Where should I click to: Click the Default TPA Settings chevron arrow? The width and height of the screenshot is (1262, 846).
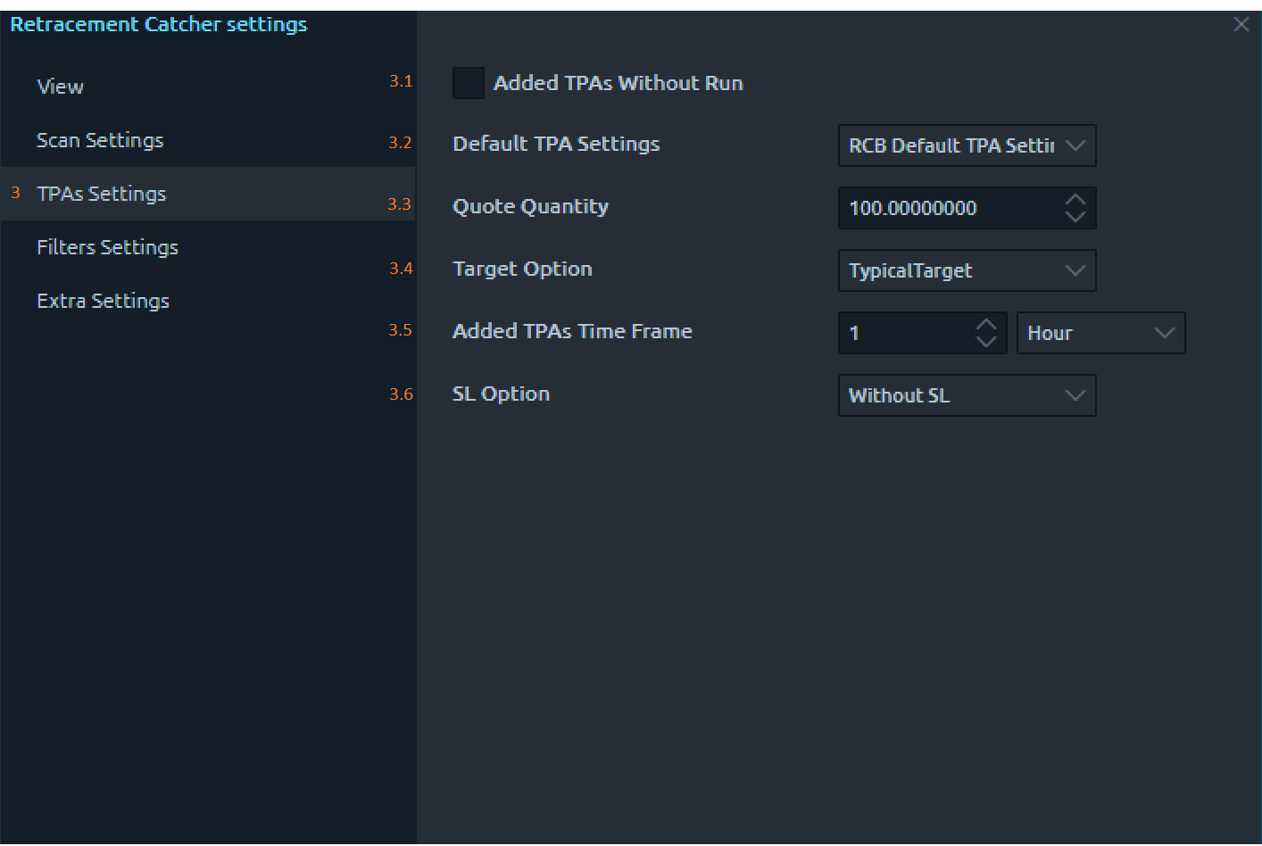[1075, 145]
